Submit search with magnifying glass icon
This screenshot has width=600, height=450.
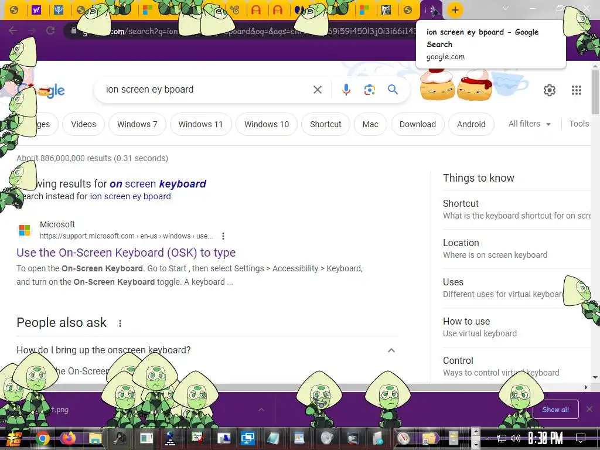[x=393, y=90]
